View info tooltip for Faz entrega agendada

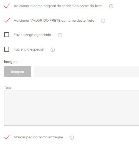coord(60,35)
